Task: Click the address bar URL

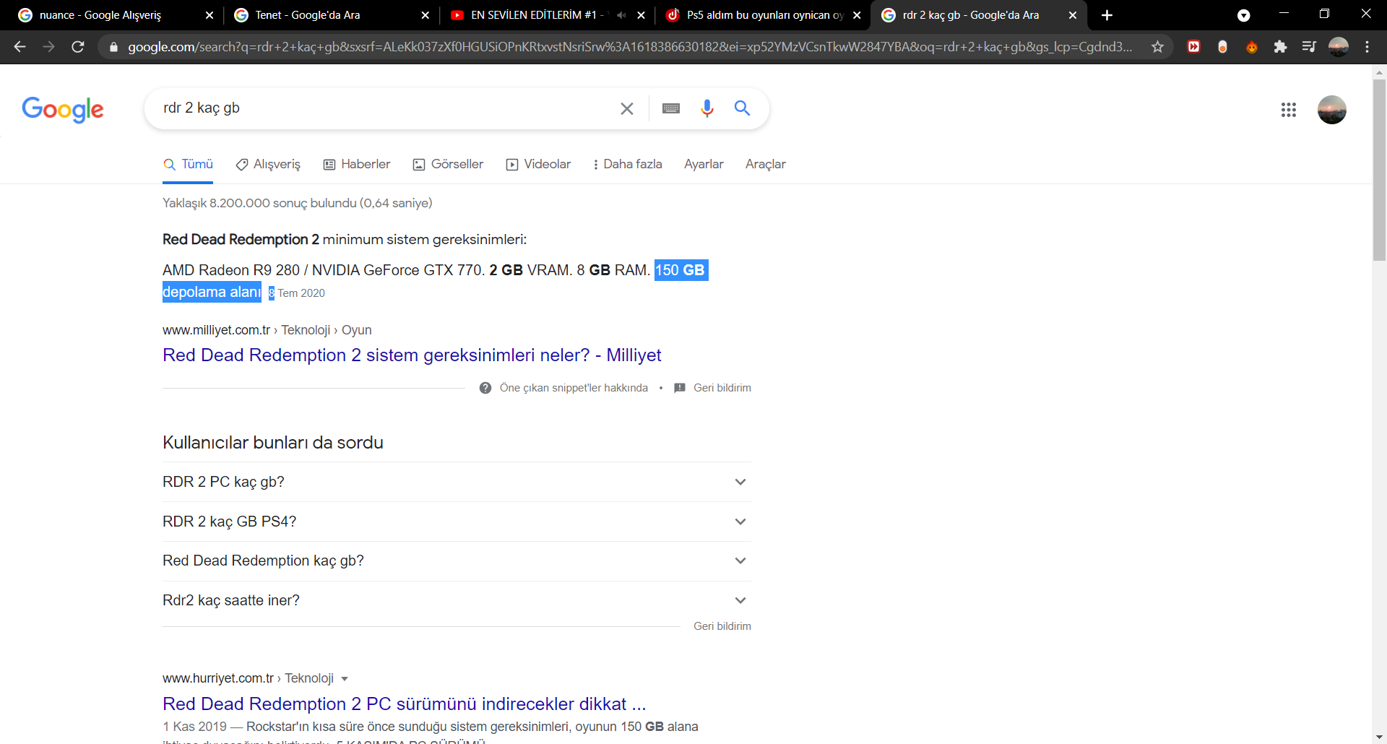Action: [628, 47]
